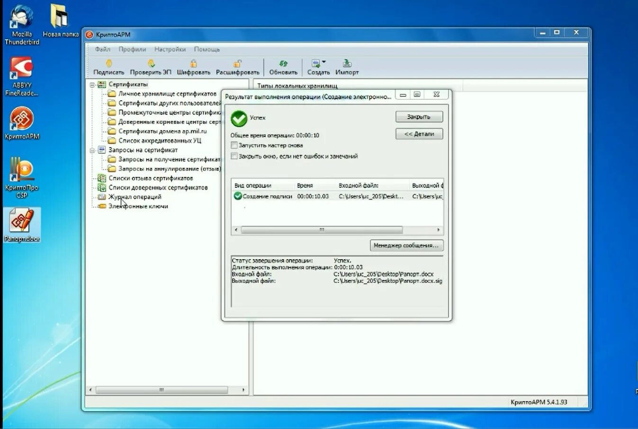This screenshot has height=429, width=638.
Task: Select the Шифровать toolbar icon
Action: (x=193, y=63)
